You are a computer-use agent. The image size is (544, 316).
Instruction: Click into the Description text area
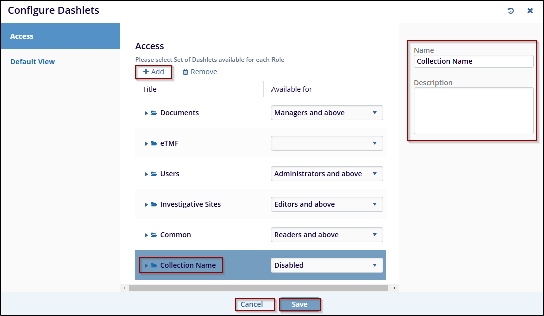[x=473, y=111]
